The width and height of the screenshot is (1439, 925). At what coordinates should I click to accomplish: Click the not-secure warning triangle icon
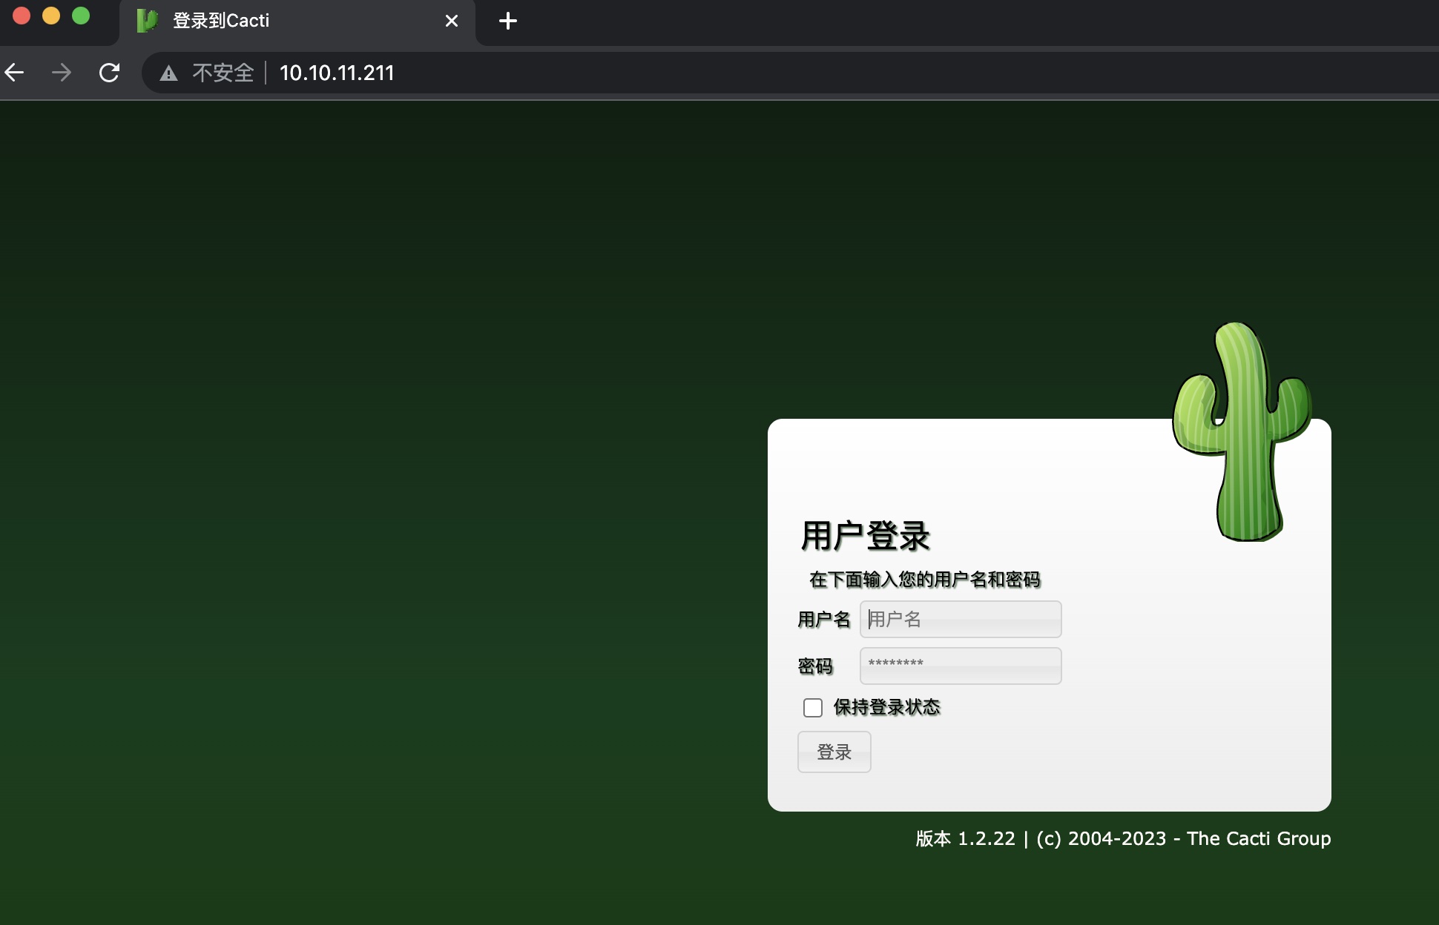tap(169, 73)
